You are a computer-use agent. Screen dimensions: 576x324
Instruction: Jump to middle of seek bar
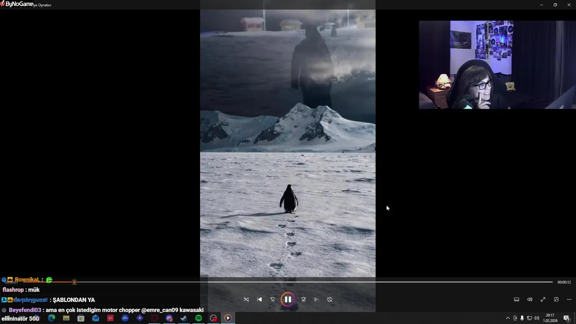point(288,282)
